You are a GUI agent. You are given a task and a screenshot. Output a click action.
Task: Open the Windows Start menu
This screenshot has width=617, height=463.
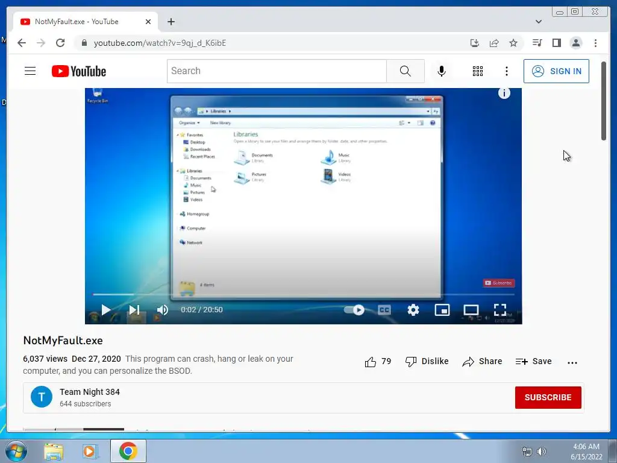(16, 451)
